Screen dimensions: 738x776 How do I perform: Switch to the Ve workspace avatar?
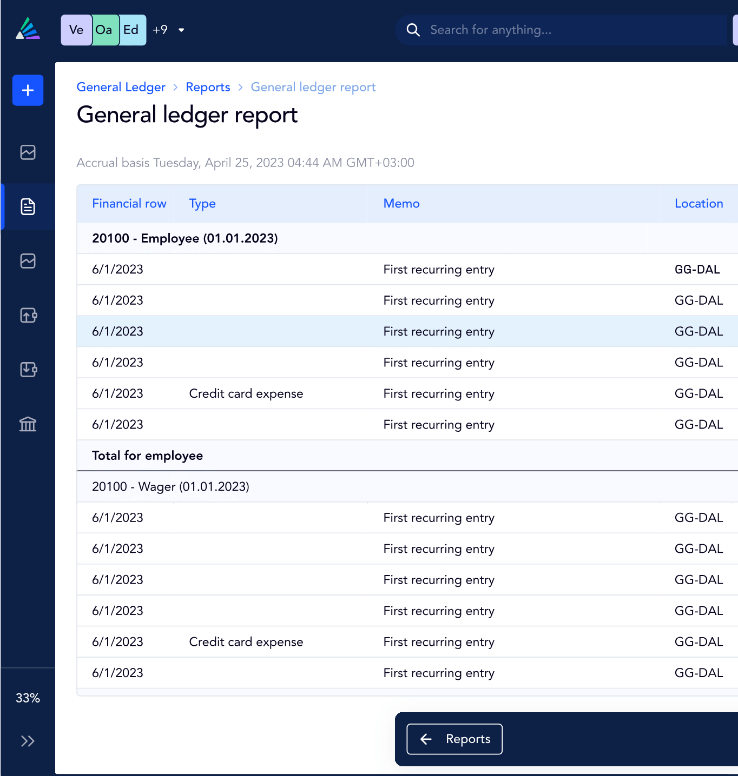[x=76, y=30]
